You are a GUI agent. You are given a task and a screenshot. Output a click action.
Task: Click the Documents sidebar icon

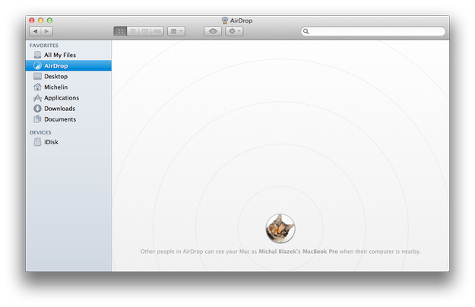(37, 119)
